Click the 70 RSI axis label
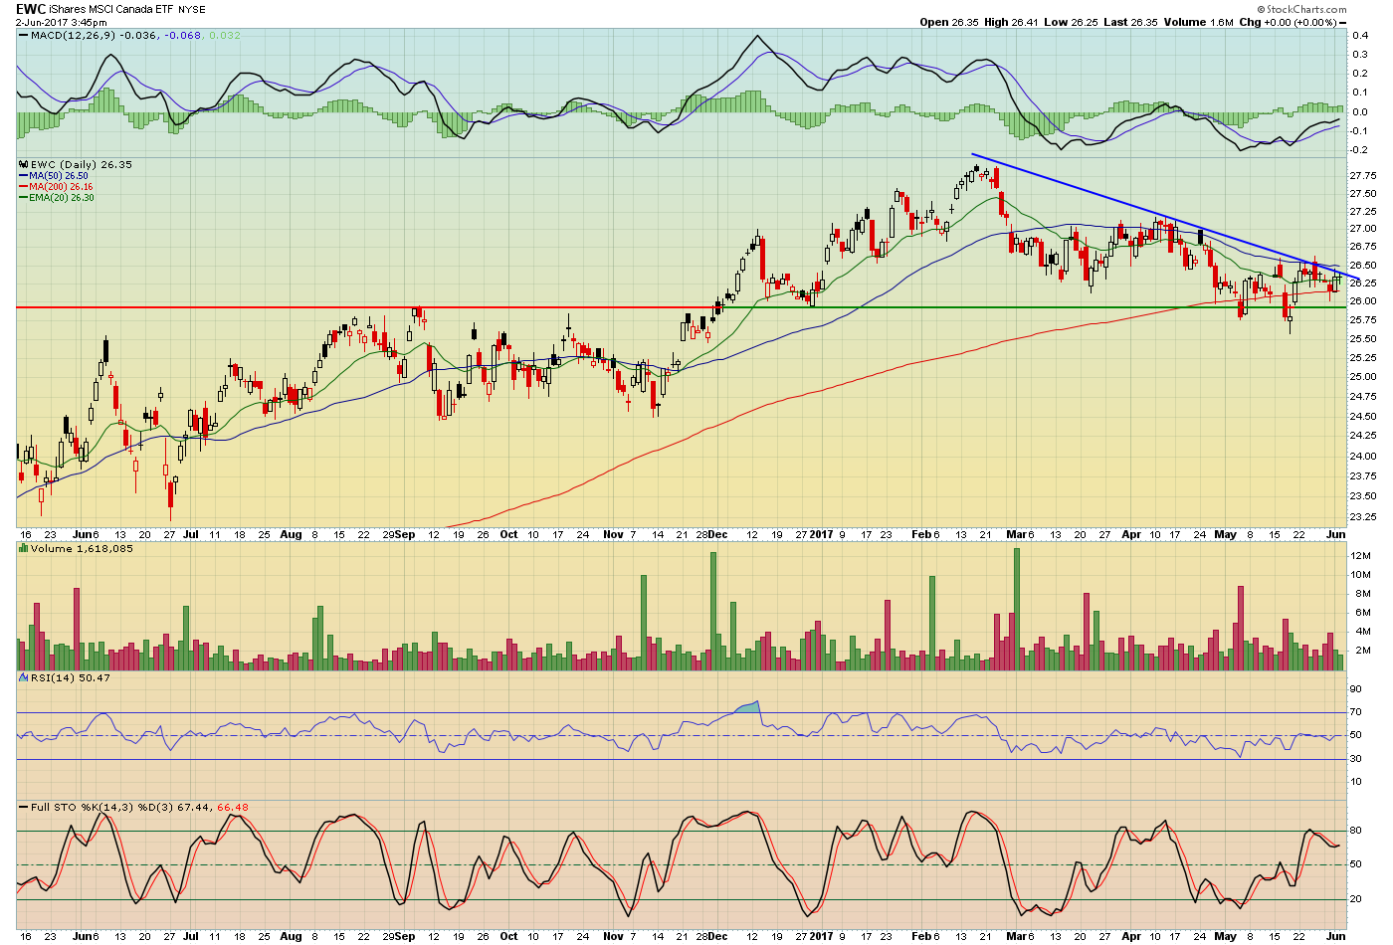 [1355, 712]
